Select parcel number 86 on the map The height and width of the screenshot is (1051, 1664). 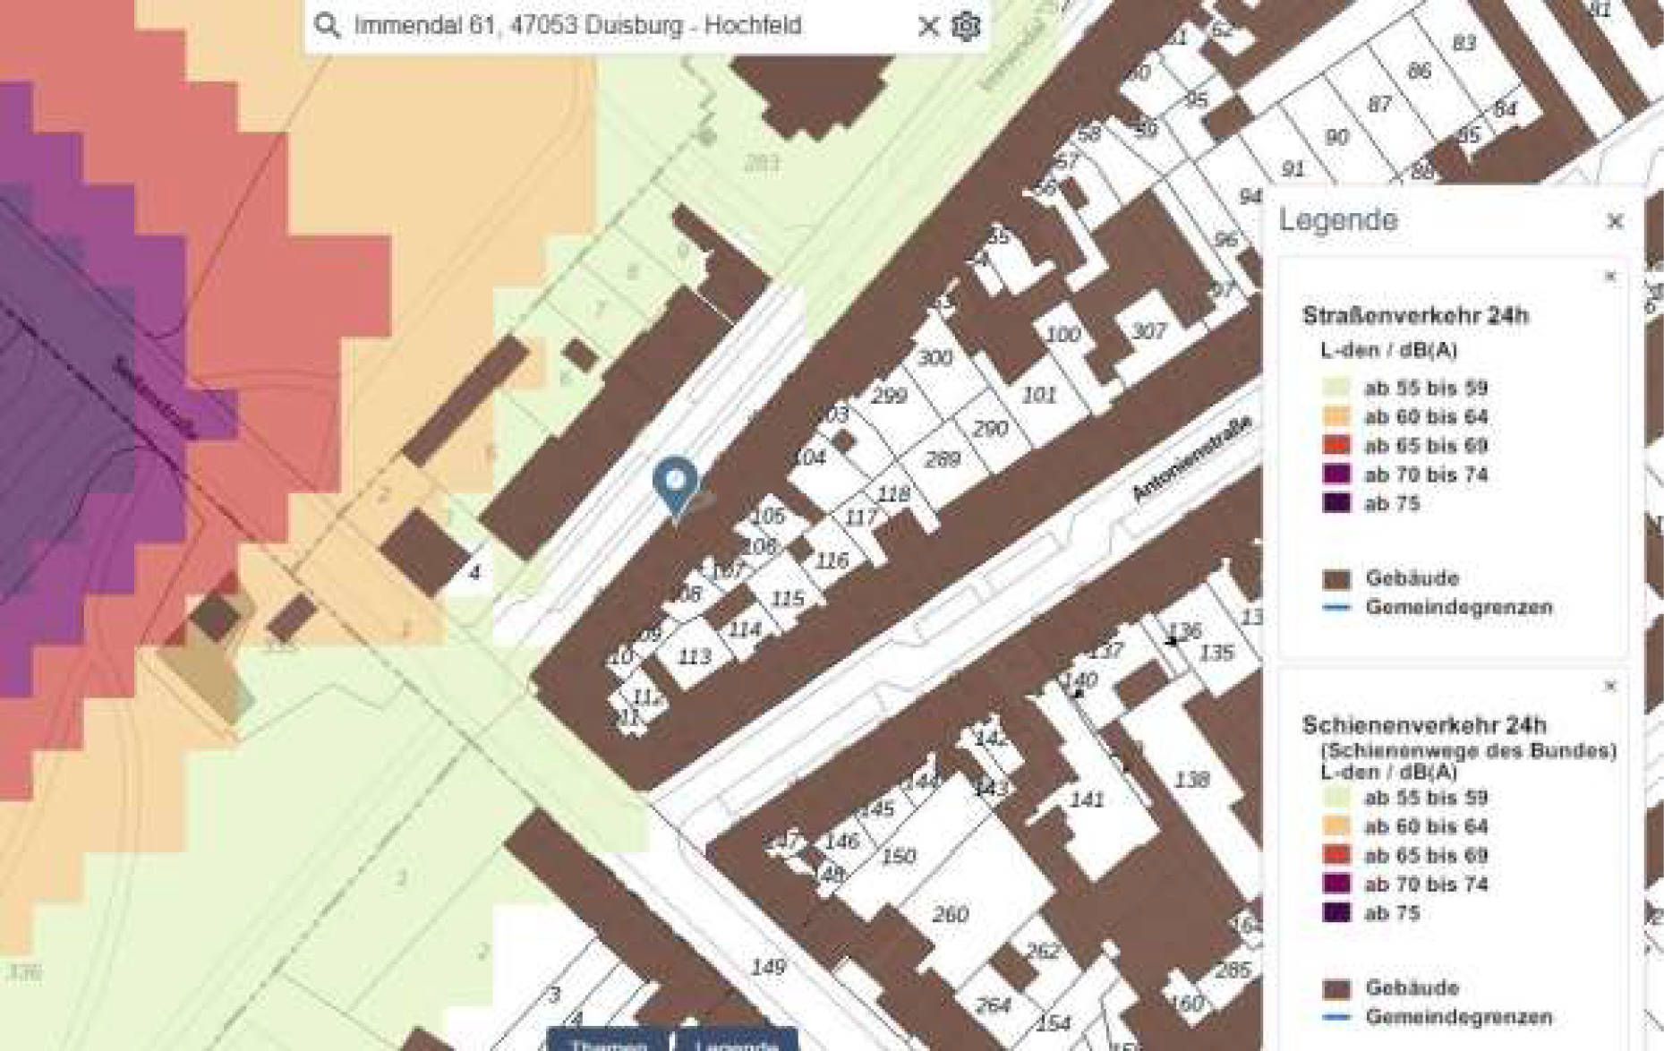tap(1419, 71)
